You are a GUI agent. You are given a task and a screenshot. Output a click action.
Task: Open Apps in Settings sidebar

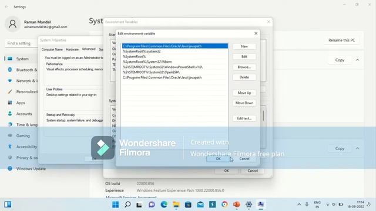pyautogui.click(x=22, y=103)
